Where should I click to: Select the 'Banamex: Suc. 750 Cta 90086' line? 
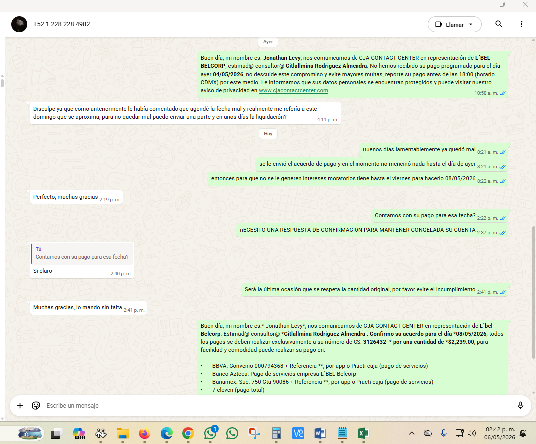pyautogui.click(x=323, y=382)
